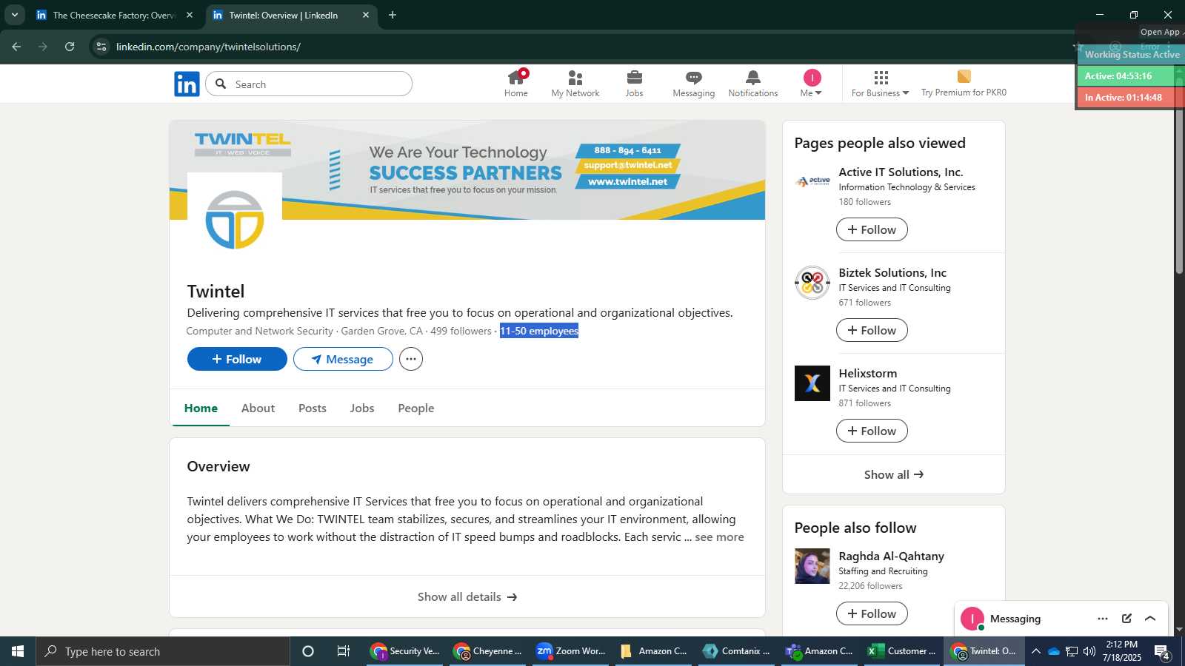Switch to the Posts tab
Image resolution: width=1185 pixels, height=666 pixels.
coord(313,408)
